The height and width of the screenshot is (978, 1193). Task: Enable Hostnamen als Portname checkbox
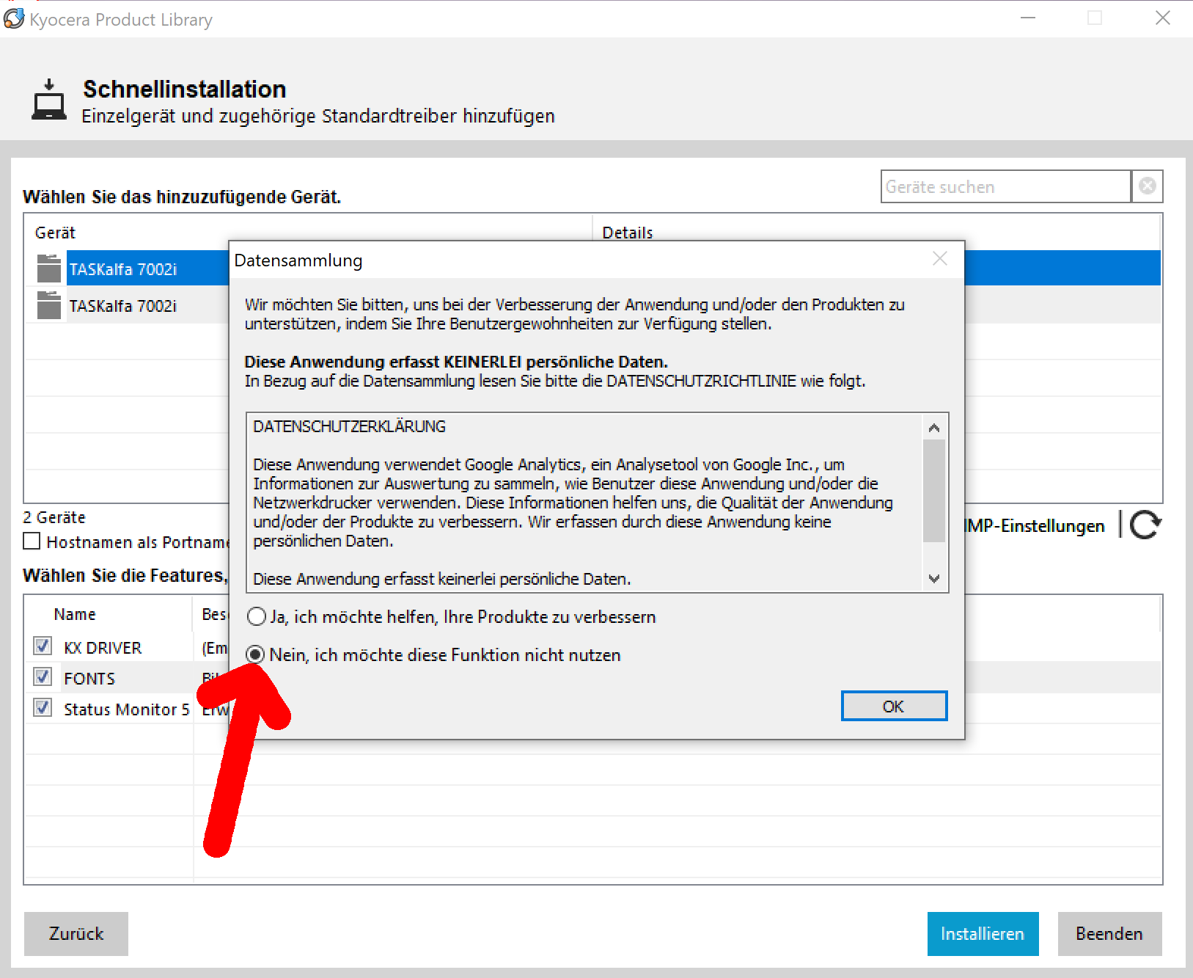[x=32, y=541]
